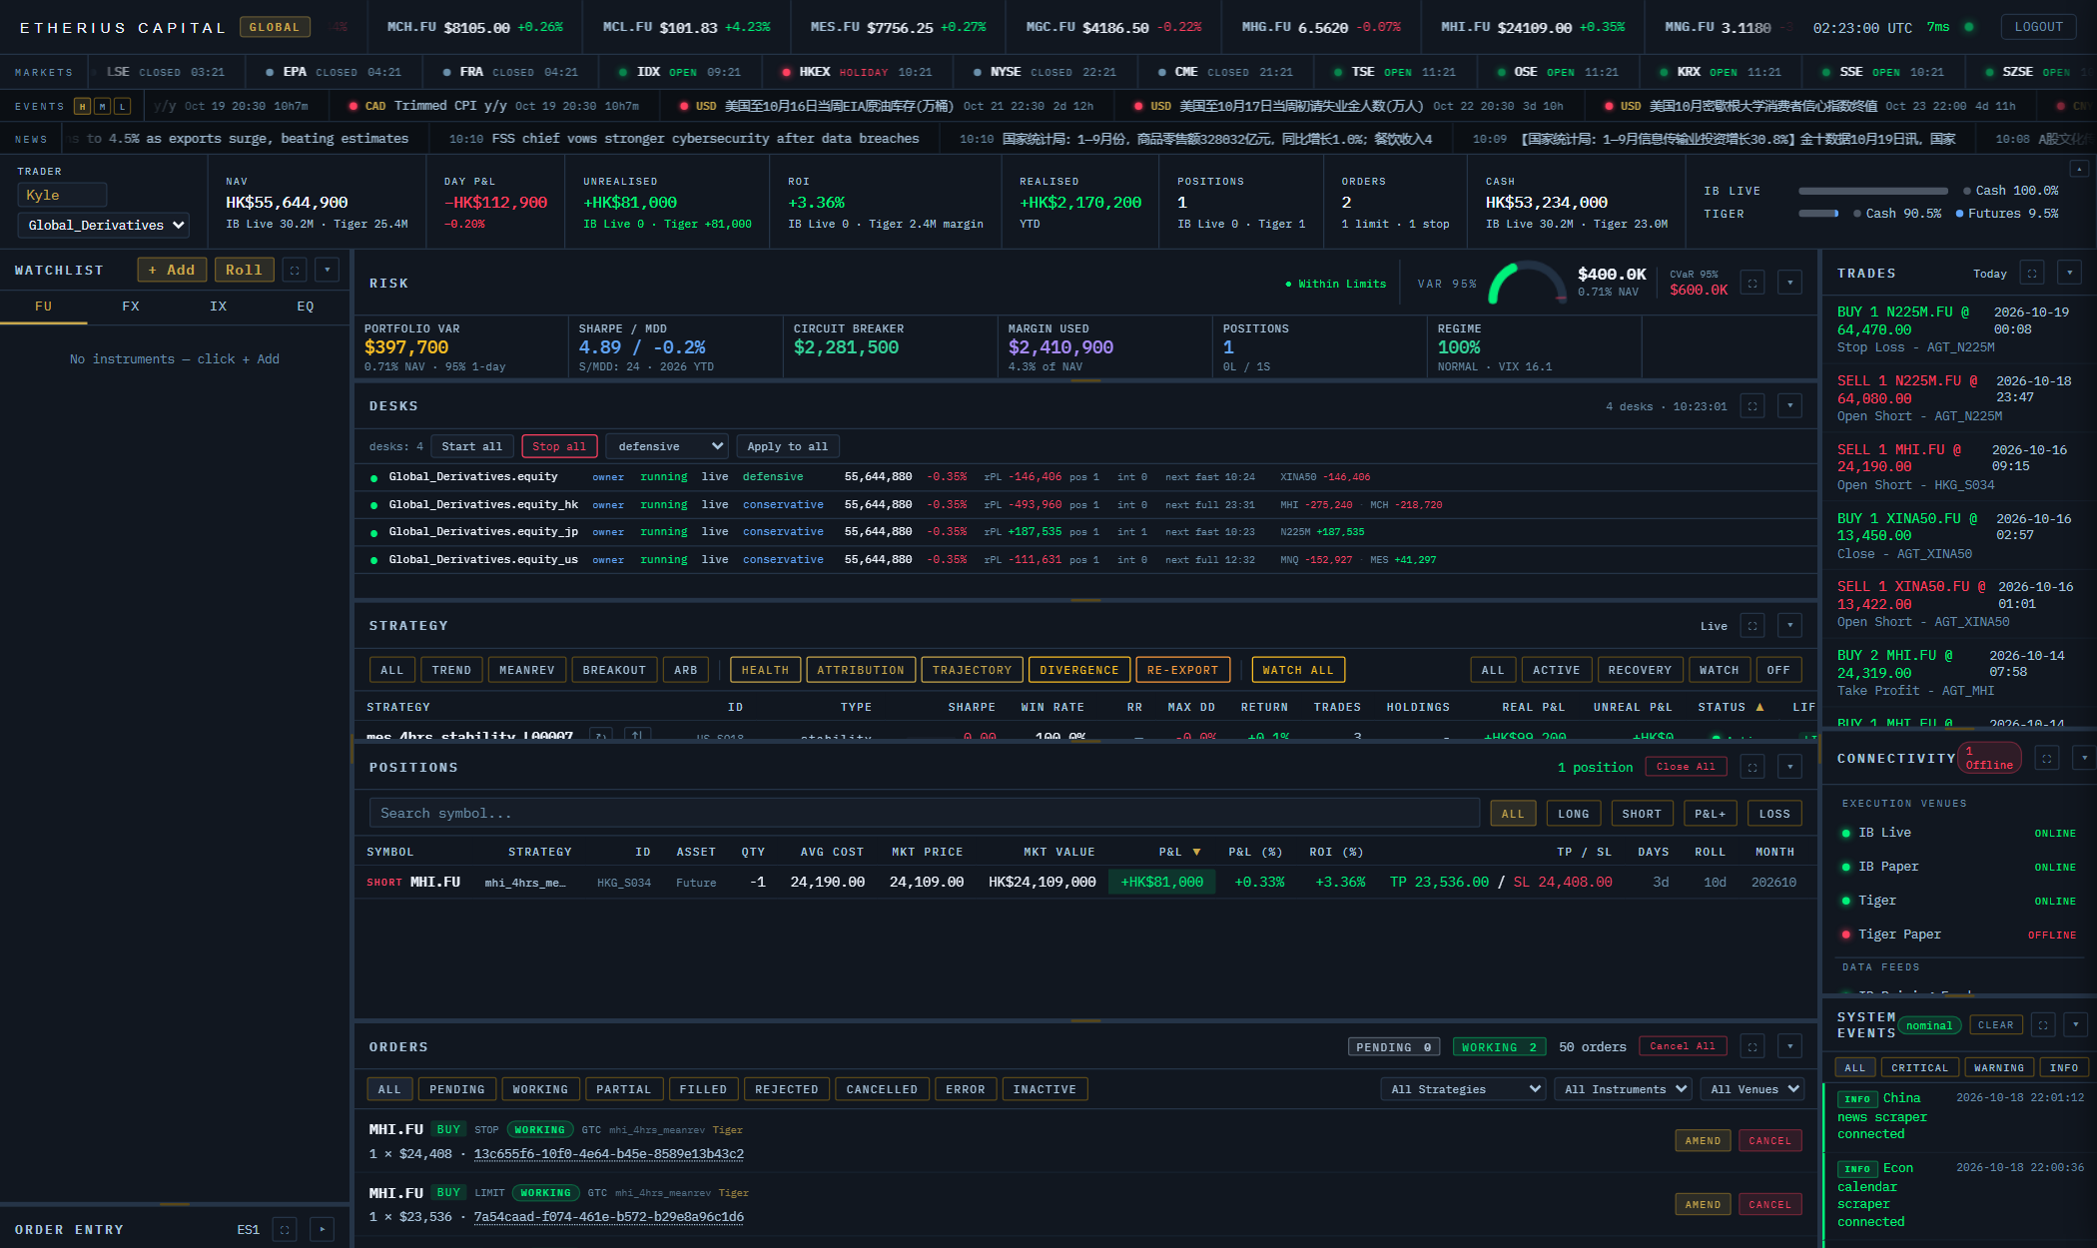Maximize the Strategy panel
This screenshot has width=2097, height=1248.
[1752, 626]
